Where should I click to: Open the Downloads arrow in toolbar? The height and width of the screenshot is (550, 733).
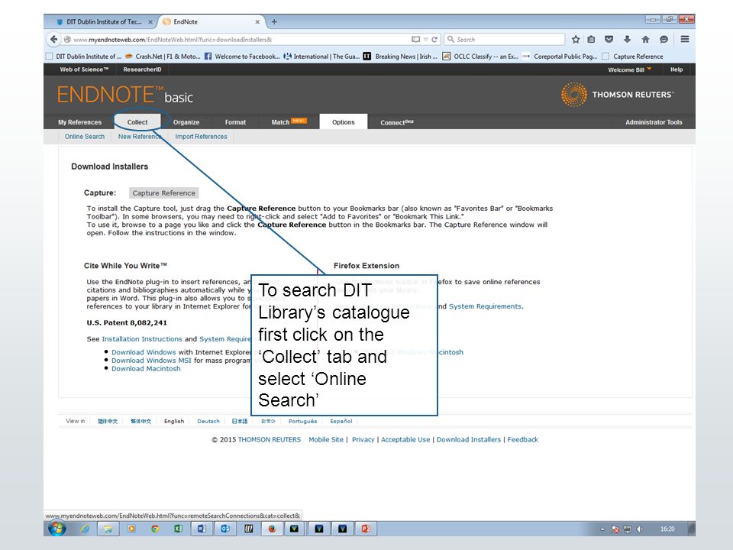(628, 39)
